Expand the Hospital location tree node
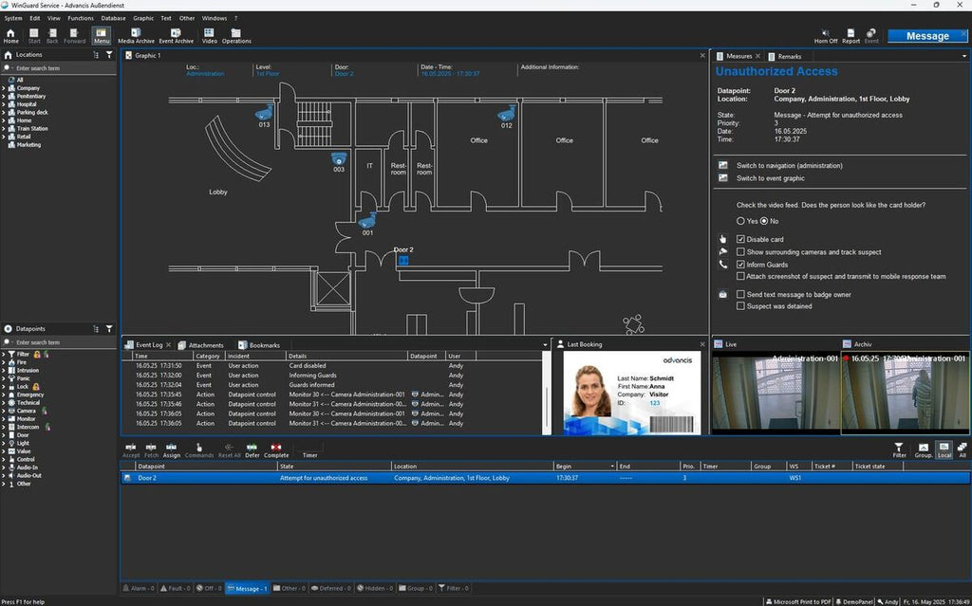 4,104
